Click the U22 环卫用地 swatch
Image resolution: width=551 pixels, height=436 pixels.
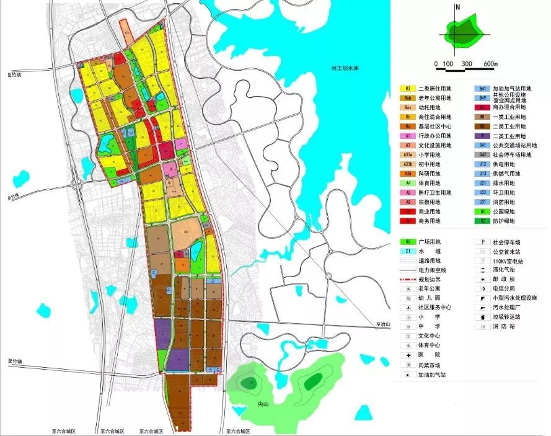point(483,193)
